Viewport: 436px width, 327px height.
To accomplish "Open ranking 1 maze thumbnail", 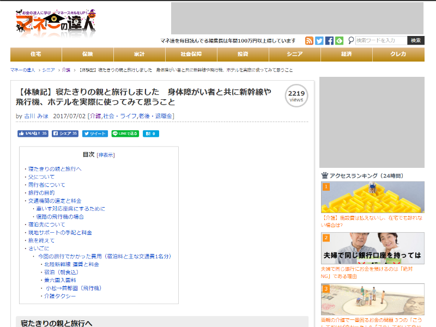I will pyautogui.click(x=373, y=197).
